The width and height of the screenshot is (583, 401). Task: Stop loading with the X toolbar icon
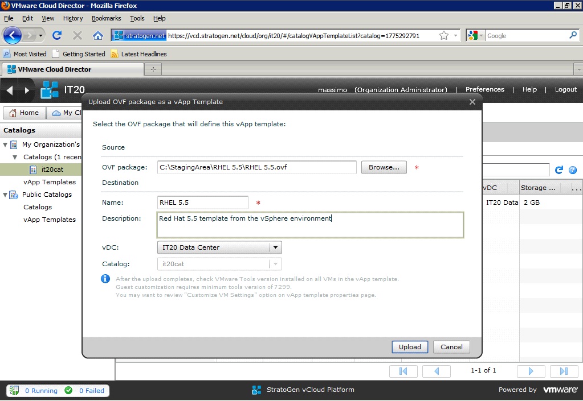78,35
